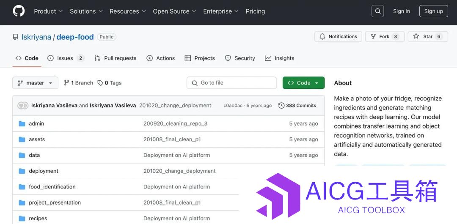The height and width of the screenshot is (224, 457).
Task: Switch to the Pull requests tab
Action: 116,58
